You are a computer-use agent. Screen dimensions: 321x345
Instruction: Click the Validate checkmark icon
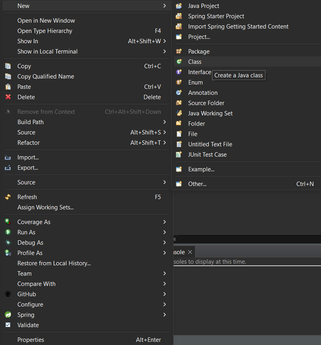coord(8,325)
